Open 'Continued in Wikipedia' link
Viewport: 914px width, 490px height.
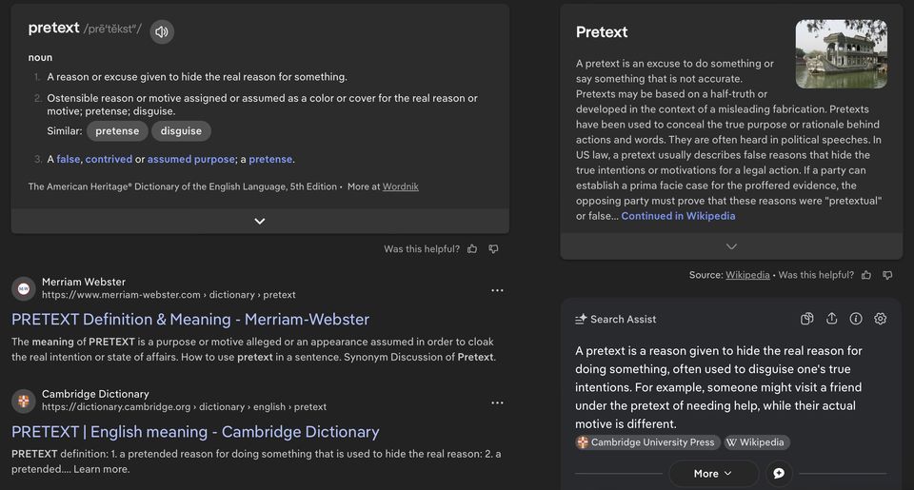[x=678, y=216]
